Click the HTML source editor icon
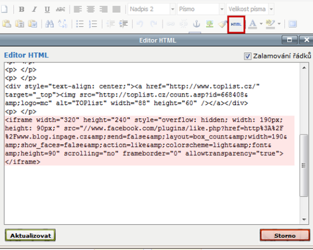The width and height of the screenshot is (313, 250). click(236, 25)
